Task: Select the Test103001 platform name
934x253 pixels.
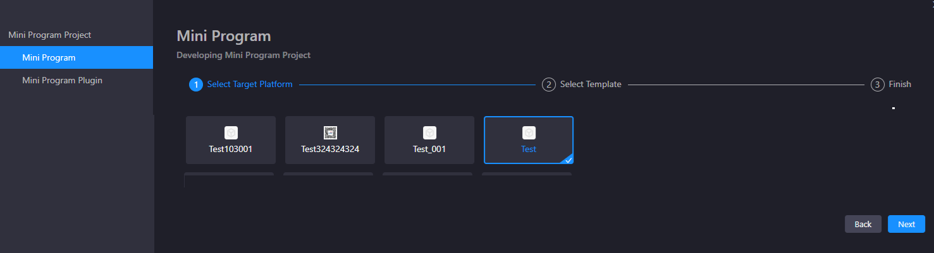Action: coord(231,150)
